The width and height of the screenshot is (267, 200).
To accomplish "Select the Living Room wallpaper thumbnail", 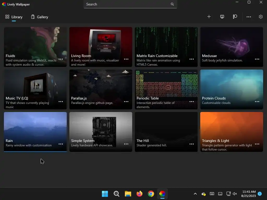I will click(x=101, y=47).
